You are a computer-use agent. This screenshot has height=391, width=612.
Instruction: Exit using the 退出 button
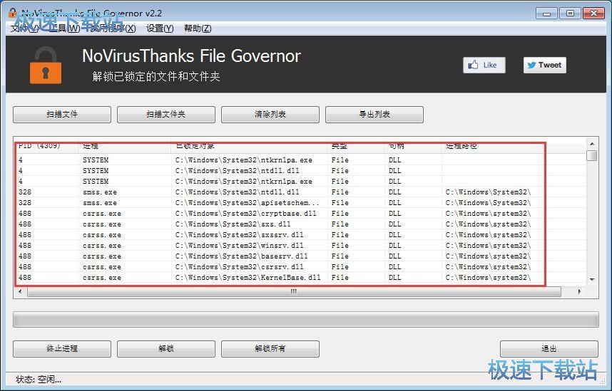[549, 349]
